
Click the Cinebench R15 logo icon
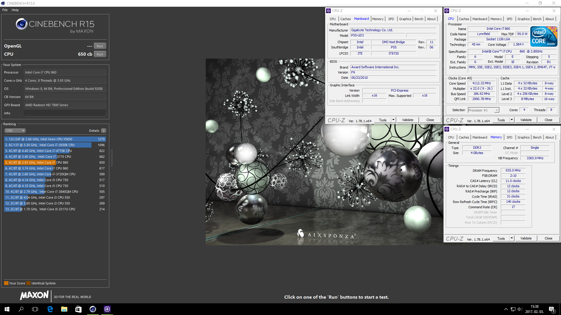coord(22,24)
